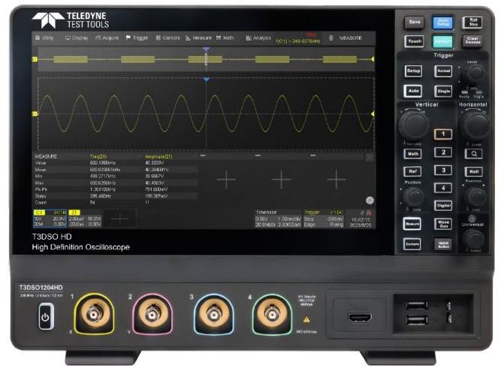Toggle the channel 4 button
The width and height of the screenshot is (504, 368).
point(443,188)
